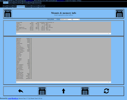Click left scroll arrow of the mounts box

pos(17,34)
